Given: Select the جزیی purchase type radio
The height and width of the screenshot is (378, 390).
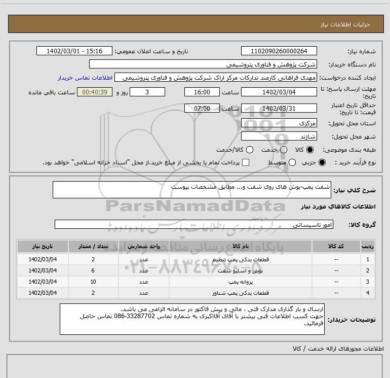Looking at the screenshot, I should click(x=322, y=162).
